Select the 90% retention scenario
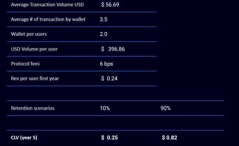Image resolution: width=239 pixels, height=146 pixels. coord(165,108)
